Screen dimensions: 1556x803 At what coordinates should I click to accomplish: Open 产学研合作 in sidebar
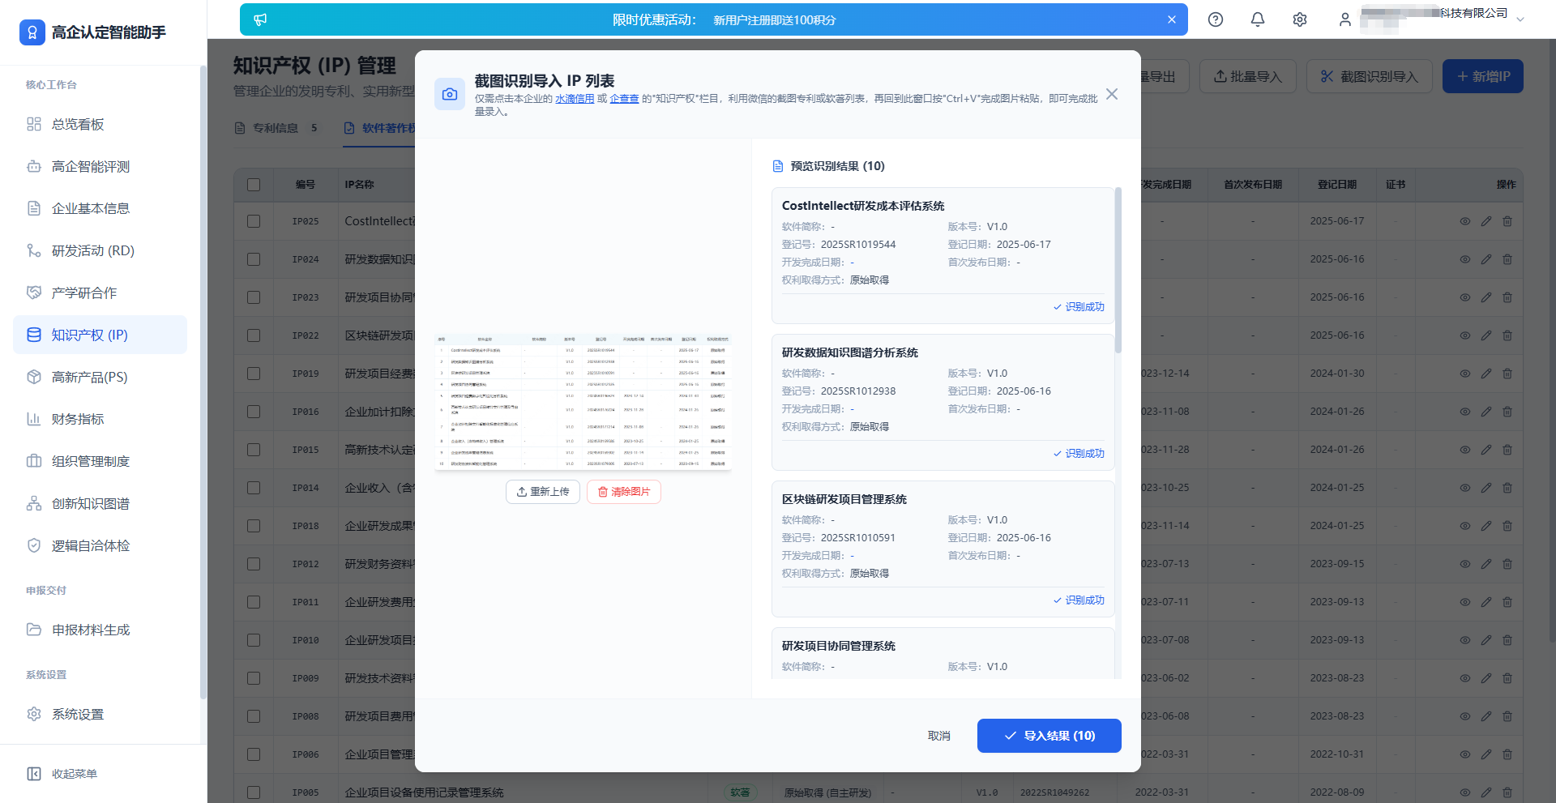click(x=100, y=293)
